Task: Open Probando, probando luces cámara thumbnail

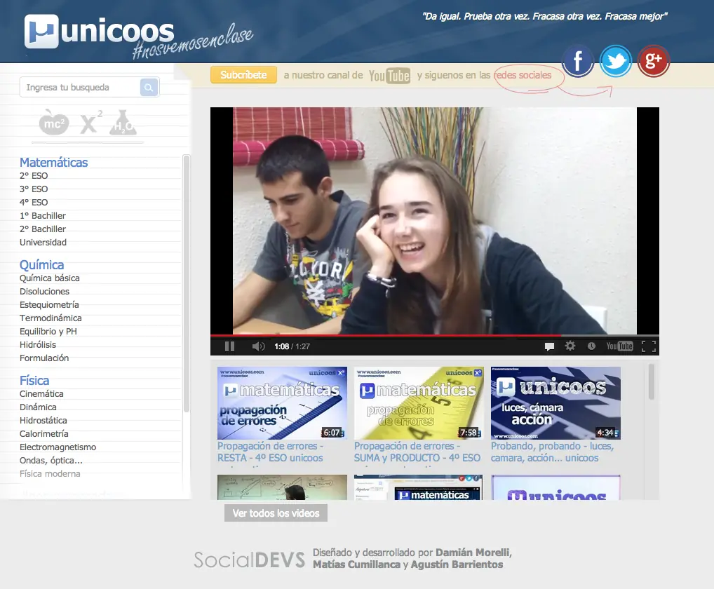Action: click(555, 403)
